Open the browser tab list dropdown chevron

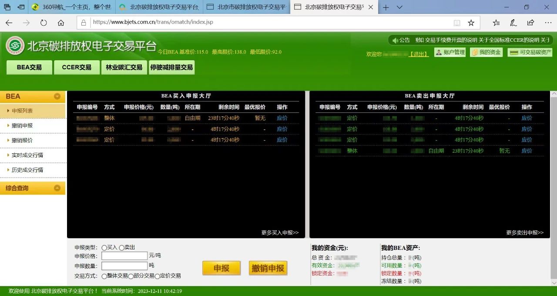399,7
